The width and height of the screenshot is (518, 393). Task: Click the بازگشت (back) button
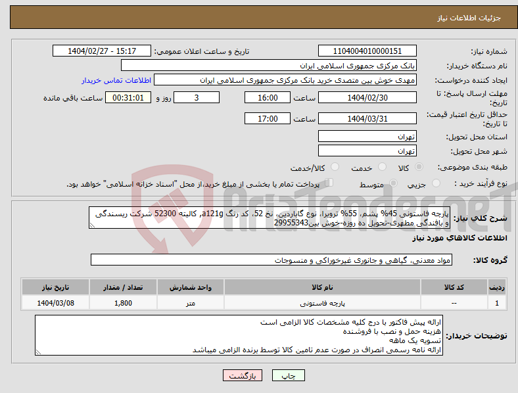[x=242, y=375]
